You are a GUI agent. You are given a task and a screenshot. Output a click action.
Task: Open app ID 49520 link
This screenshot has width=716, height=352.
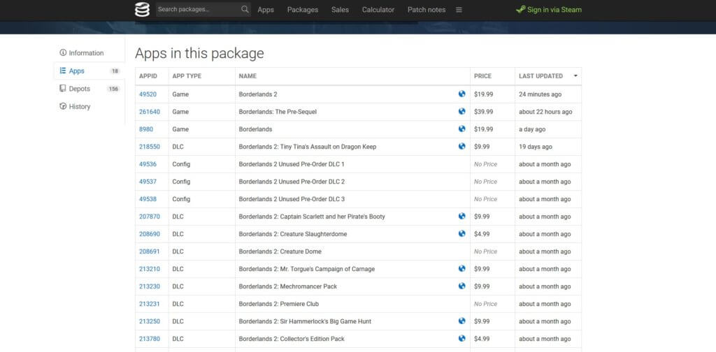[148, 94]
